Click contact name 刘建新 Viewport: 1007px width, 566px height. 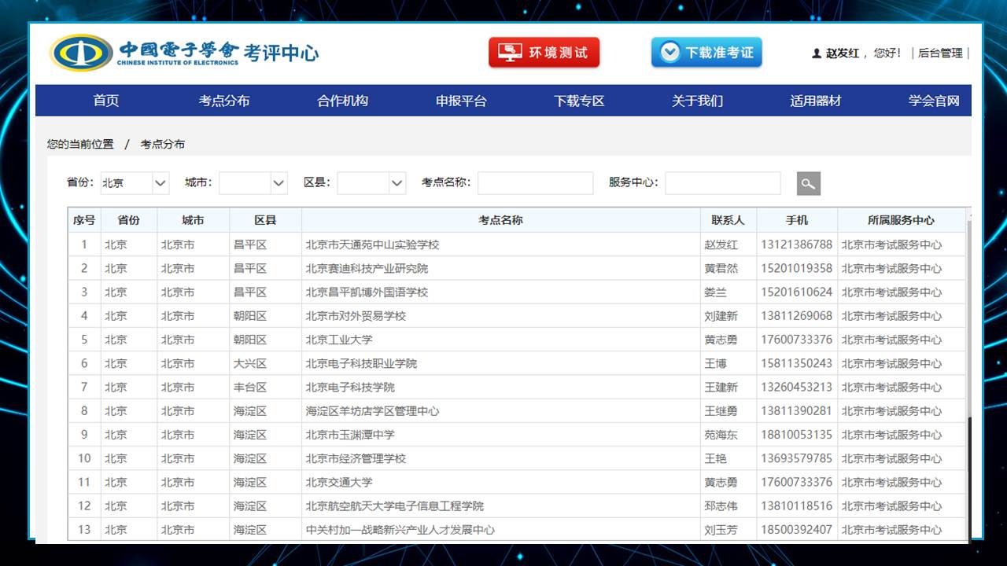point(721,316)
